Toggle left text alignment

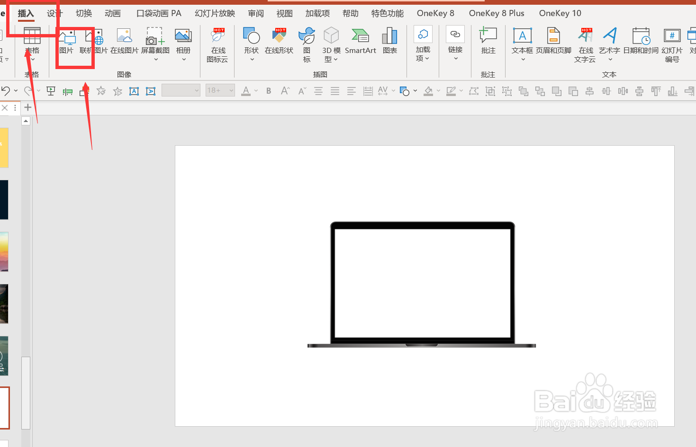click(352, 91)
